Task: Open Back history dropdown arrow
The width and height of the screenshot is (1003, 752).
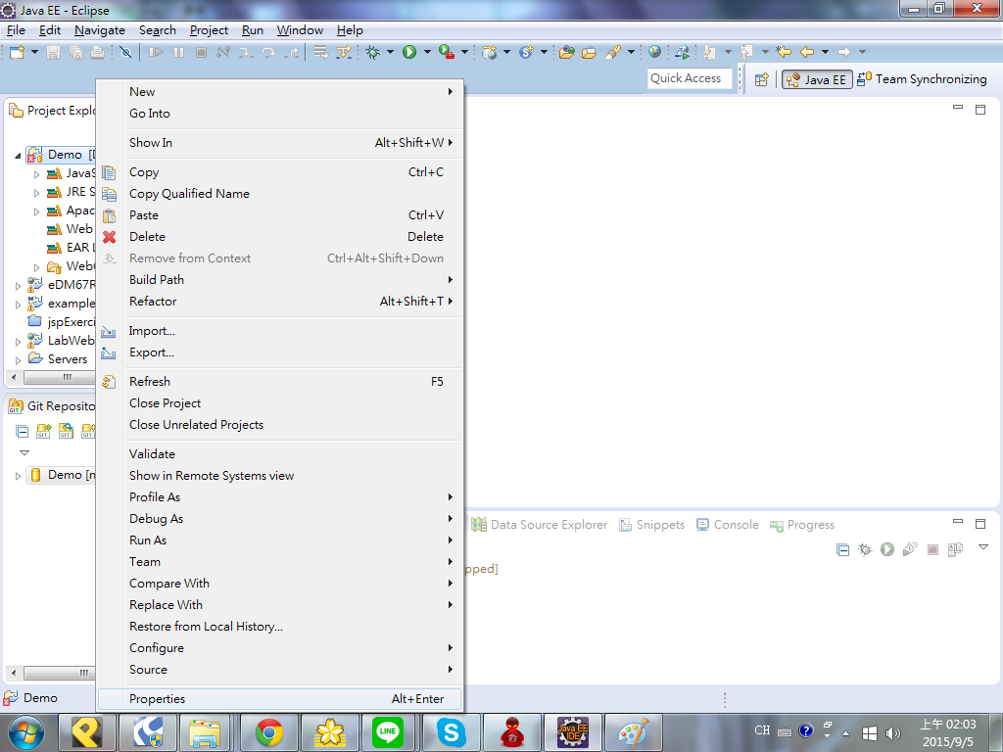Action: [x=825, y=52]
